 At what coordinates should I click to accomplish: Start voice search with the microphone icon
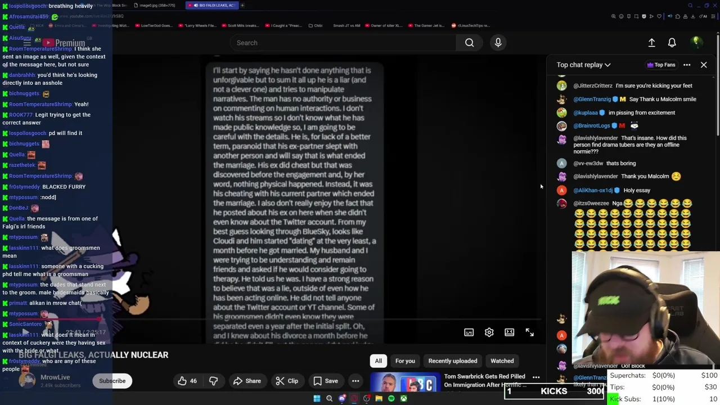498,43
